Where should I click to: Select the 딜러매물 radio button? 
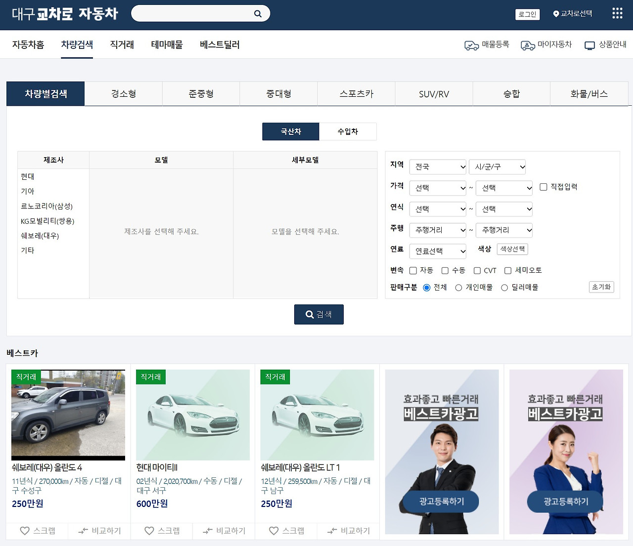pyautogui.click(x=504, y=288)
